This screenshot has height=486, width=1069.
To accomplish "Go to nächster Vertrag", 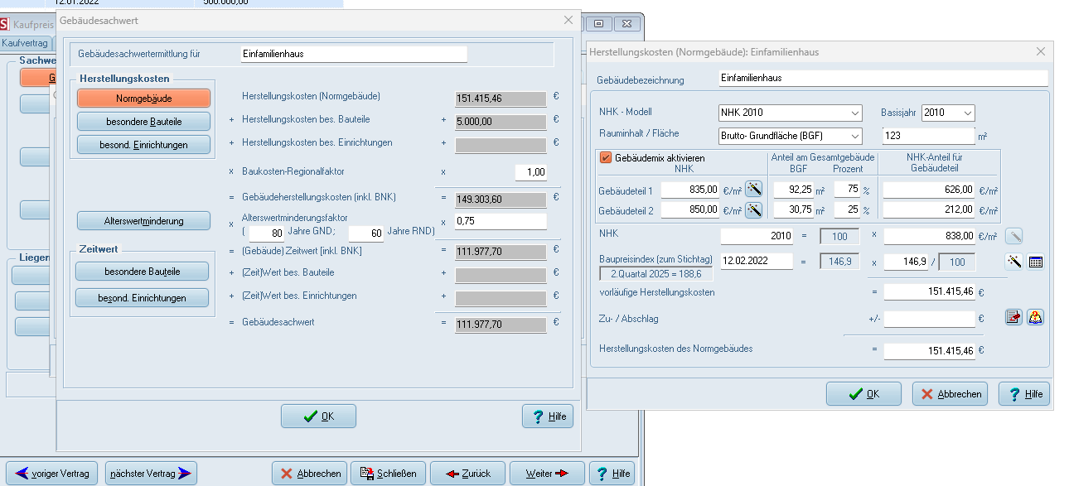I will [x=151, y=474].
